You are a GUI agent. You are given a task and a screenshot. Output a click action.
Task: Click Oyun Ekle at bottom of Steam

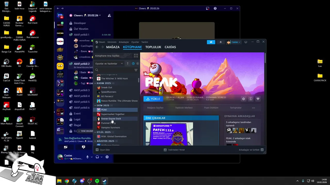pyautogui.click(x=103, y=150)
